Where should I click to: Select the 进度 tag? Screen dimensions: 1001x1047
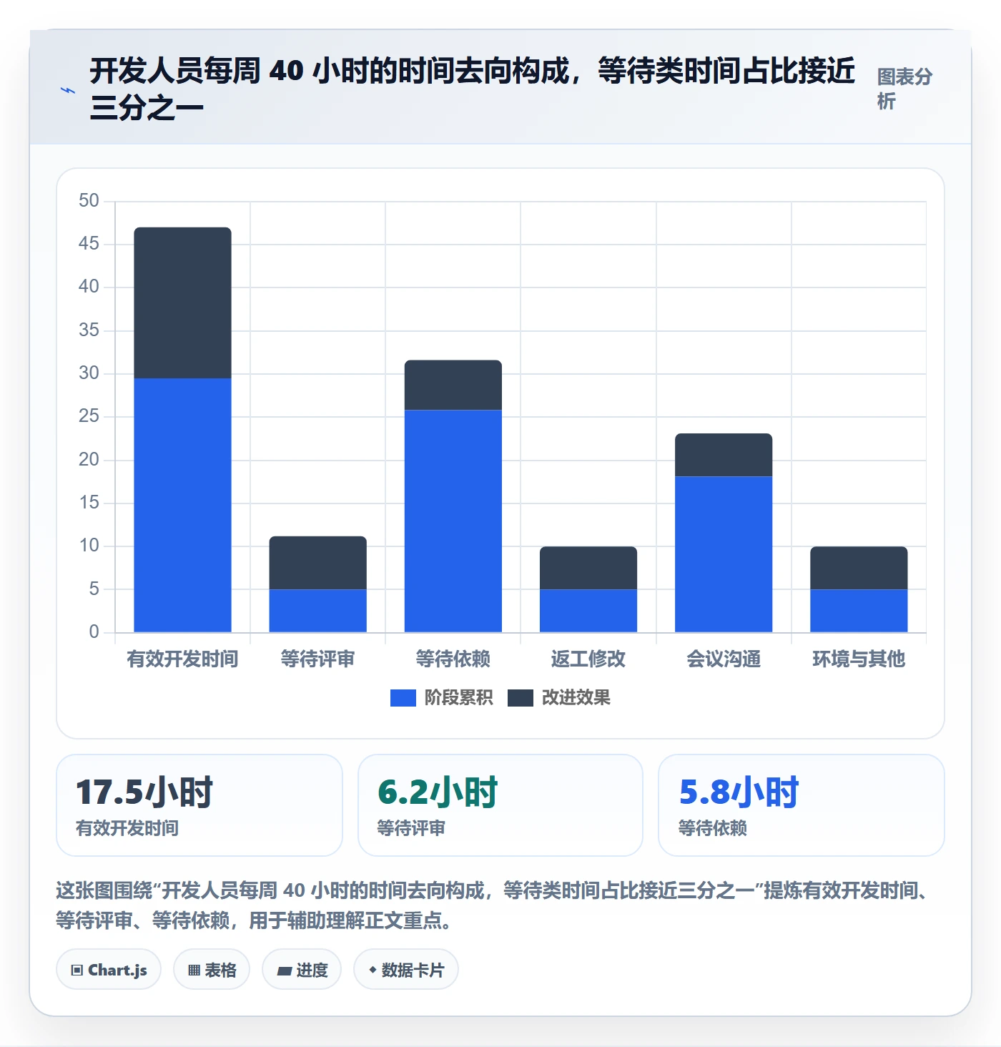tap(302, 970)
